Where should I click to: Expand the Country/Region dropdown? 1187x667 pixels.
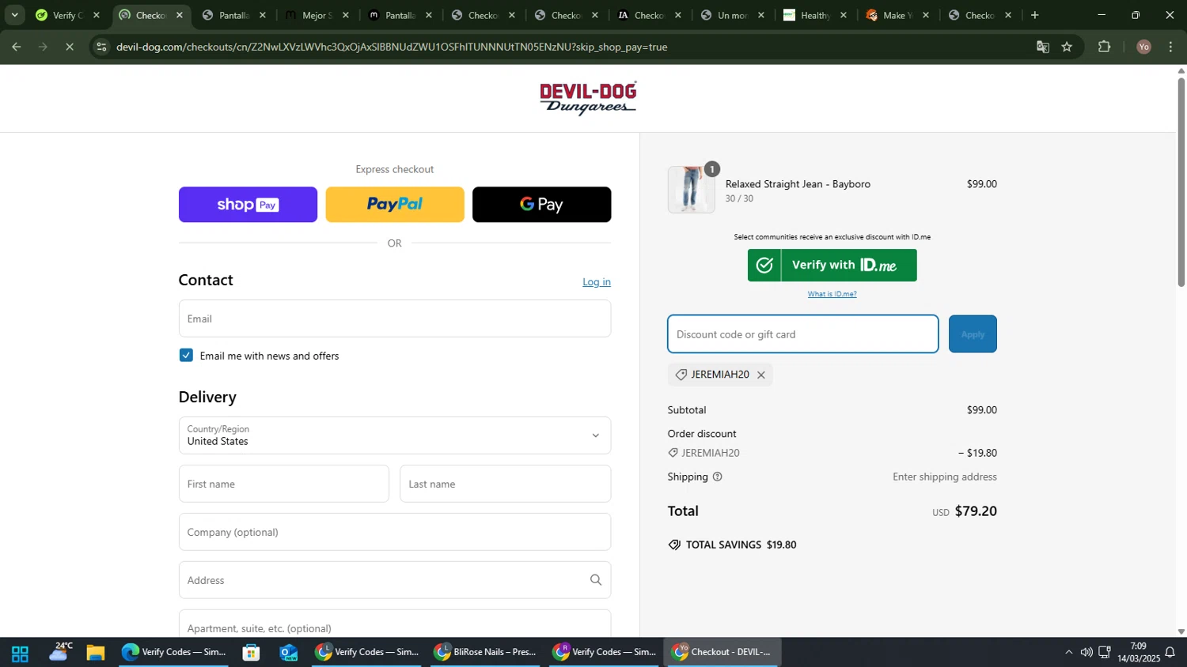click(x=395, y=435)
